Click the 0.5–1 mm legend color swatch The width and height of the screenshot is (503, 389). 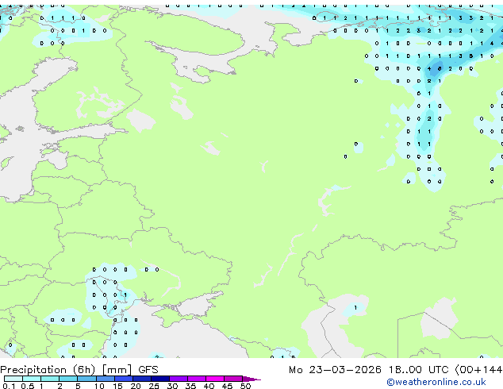coord(32,379)
